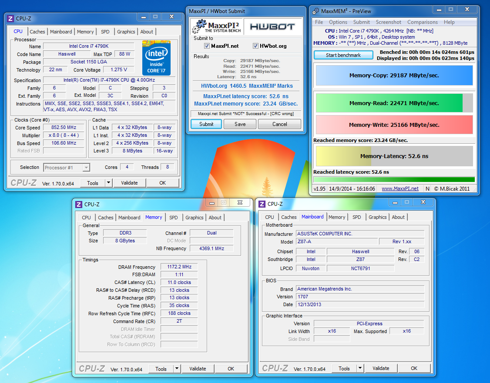Click Validate in top-left CPU-Z window

click(x=129, y=183)
